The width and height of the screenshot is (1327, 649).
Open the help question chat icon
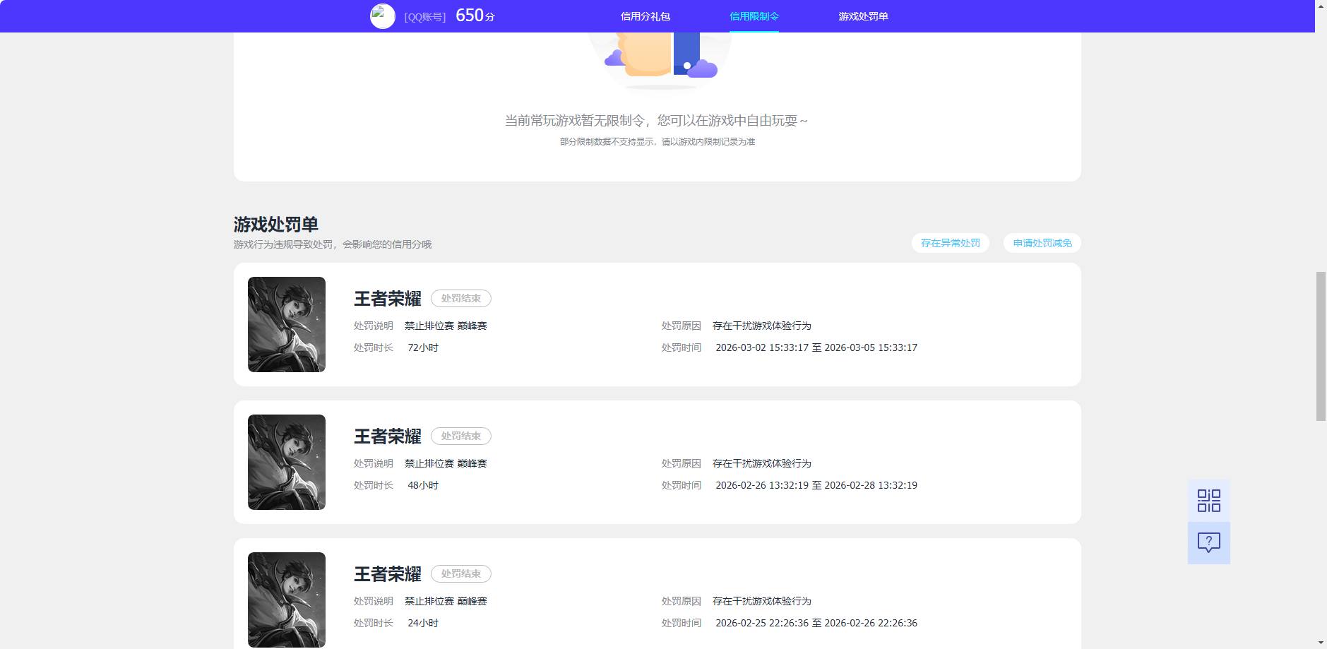(x=1208, y=542)
